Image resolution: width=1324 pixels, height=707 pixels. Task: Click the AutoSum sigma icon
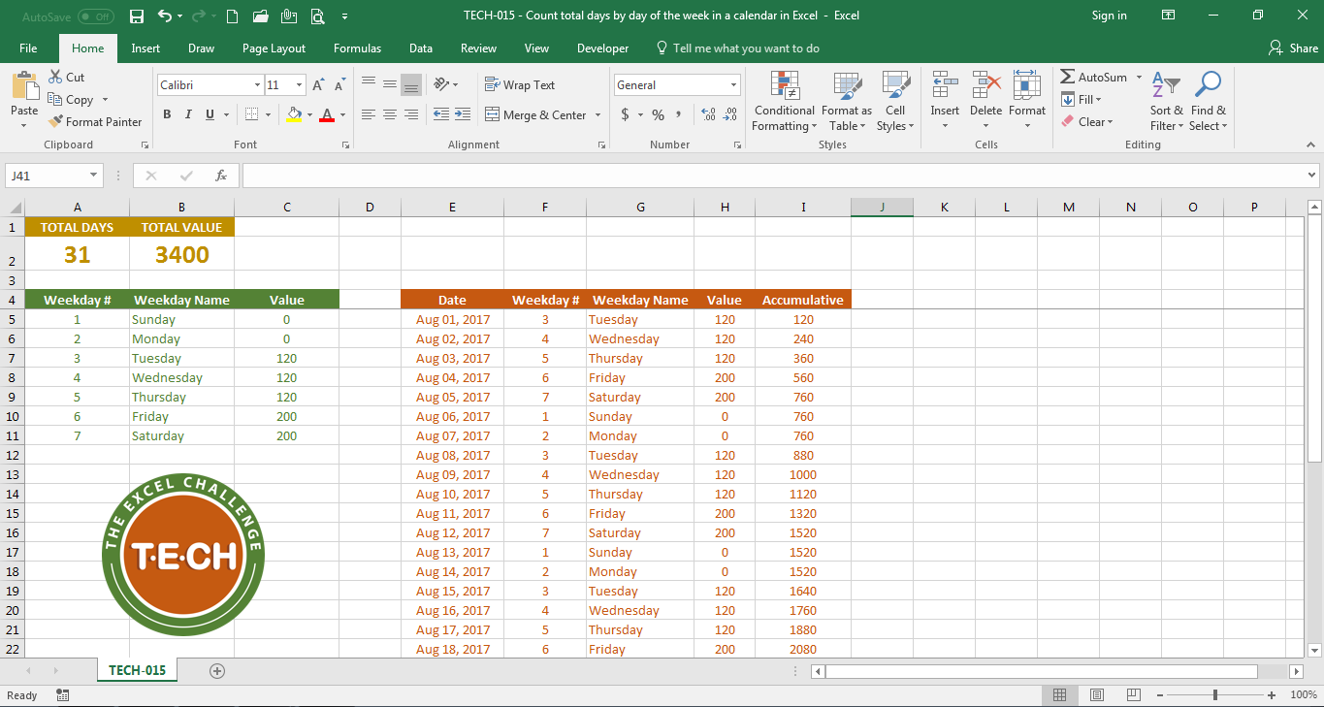pos(1068,78)
